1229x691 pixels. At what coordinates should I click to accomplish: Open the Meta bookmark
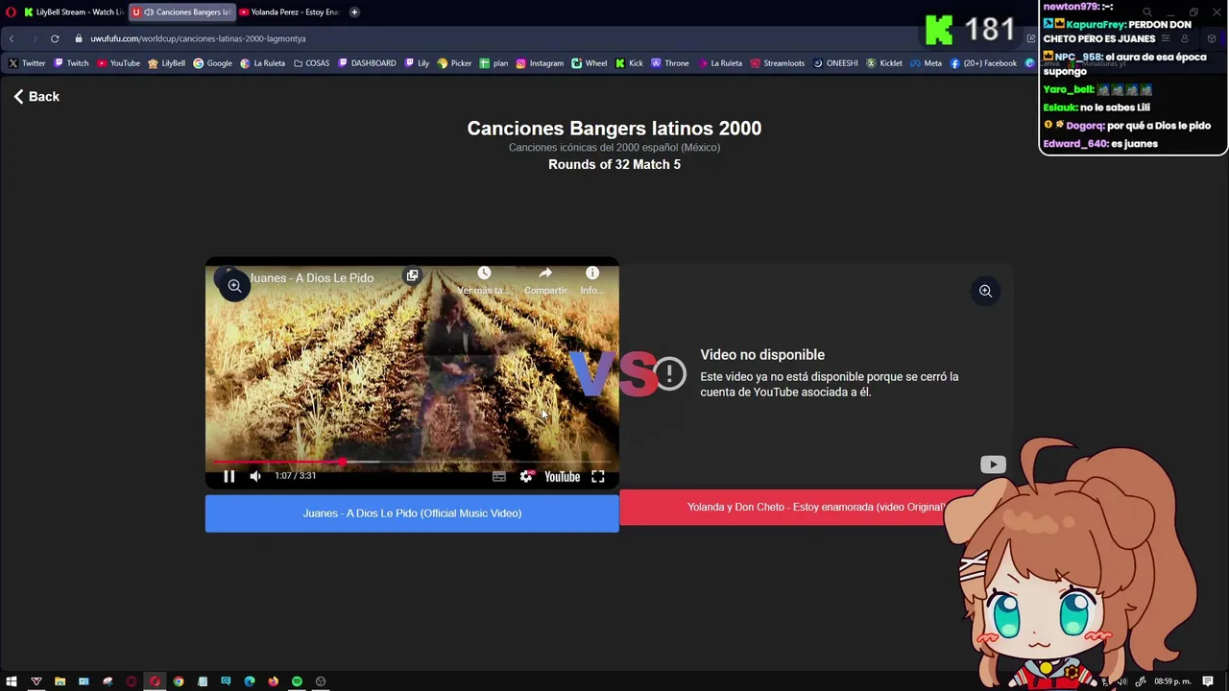tap(926, 63)
